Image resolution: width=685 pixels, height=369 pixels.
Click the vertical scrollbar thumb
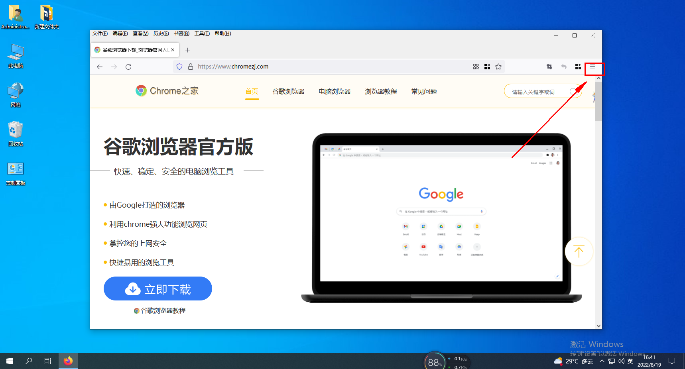pyautogui.click(x=598, y=101)
